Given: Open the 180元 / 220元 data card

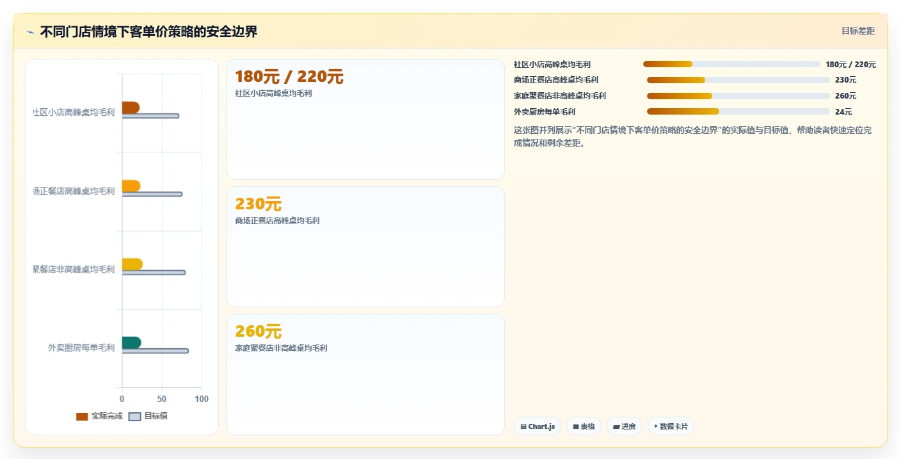Looking at the screenshot, I should 365,119.
